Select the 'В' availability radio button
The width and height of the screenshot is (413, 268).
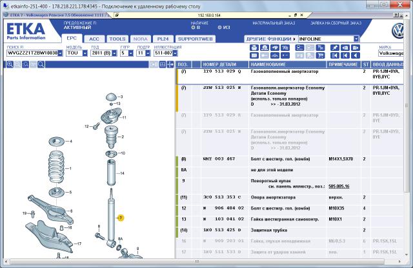(x=193, y=27)
